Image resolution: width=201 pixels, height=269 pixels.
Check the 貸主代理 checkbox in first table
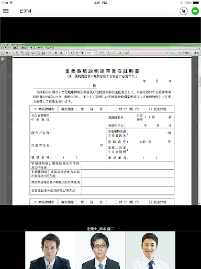[x=150, y=109]
